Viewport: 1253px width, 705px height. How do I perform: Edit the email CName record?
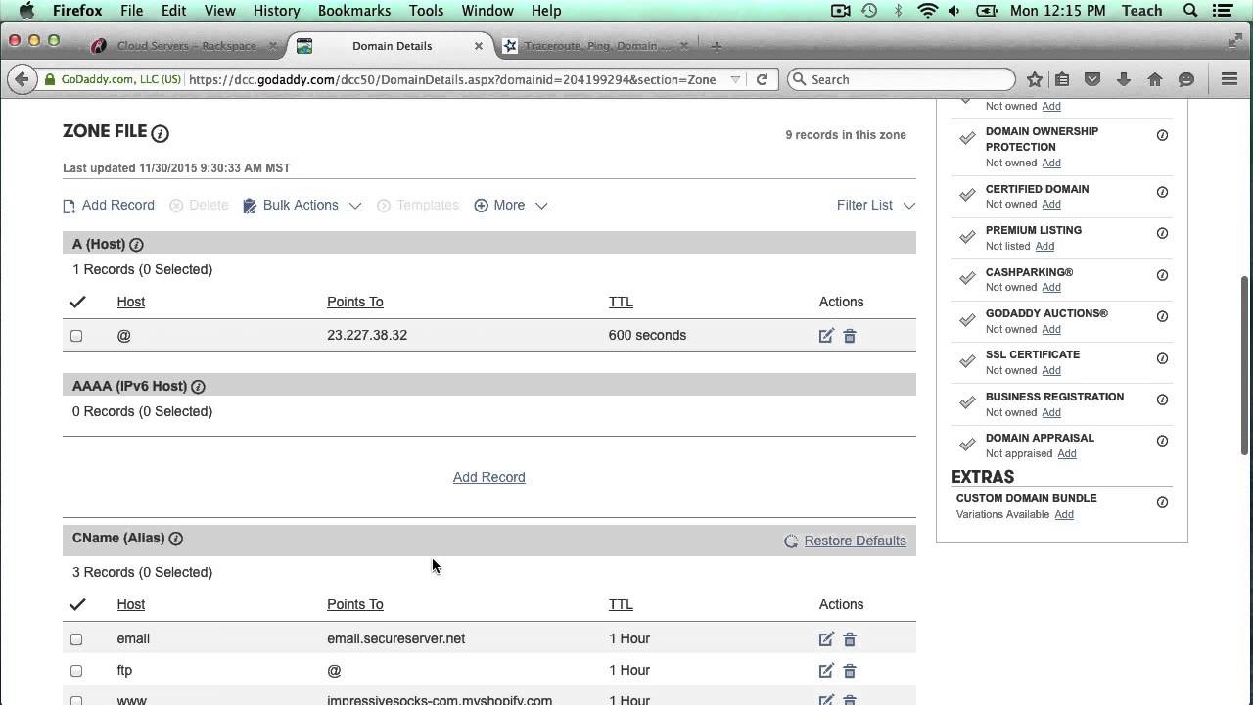click(x=826, y=639)
